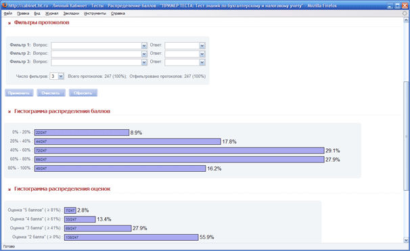Viewport: 410px width, 251px height.
Task: Click the Сбросить button
Action: coord(83,93)
